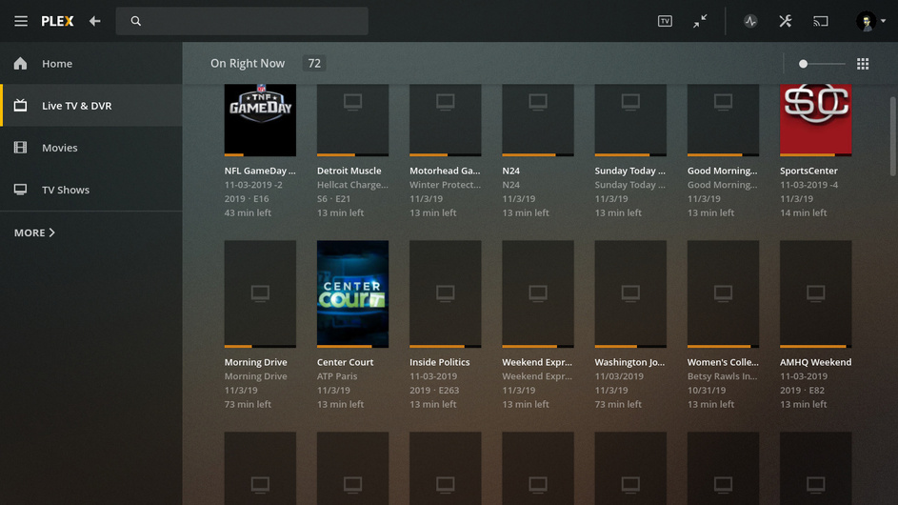Click the cast to device icon
Viewport: 898px width, 505px height.
pos(821,21)
